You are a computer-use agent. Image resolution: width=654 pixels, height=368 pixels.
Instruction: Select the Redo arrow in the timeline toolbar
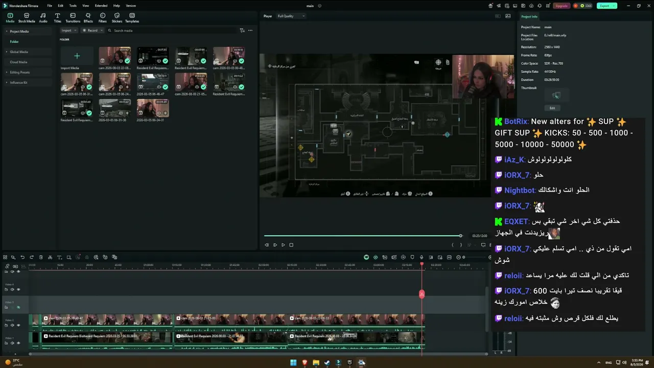click(x=32, y=257)
